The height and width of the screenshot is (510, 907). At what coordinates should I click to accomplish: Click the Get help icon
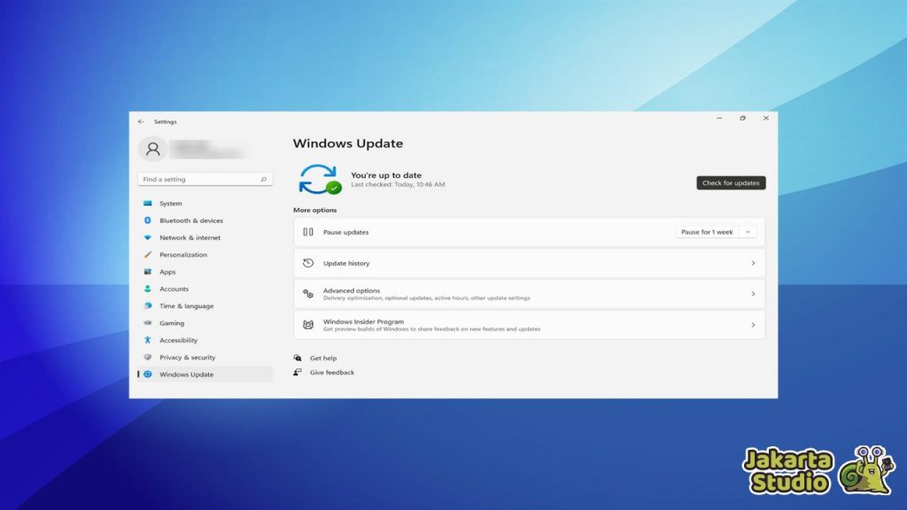point(298,358)
